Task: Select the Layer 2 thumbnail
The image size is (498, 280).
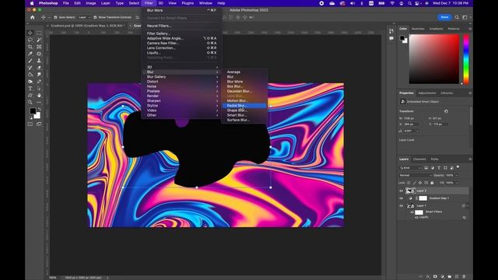Action: point(410,191)
